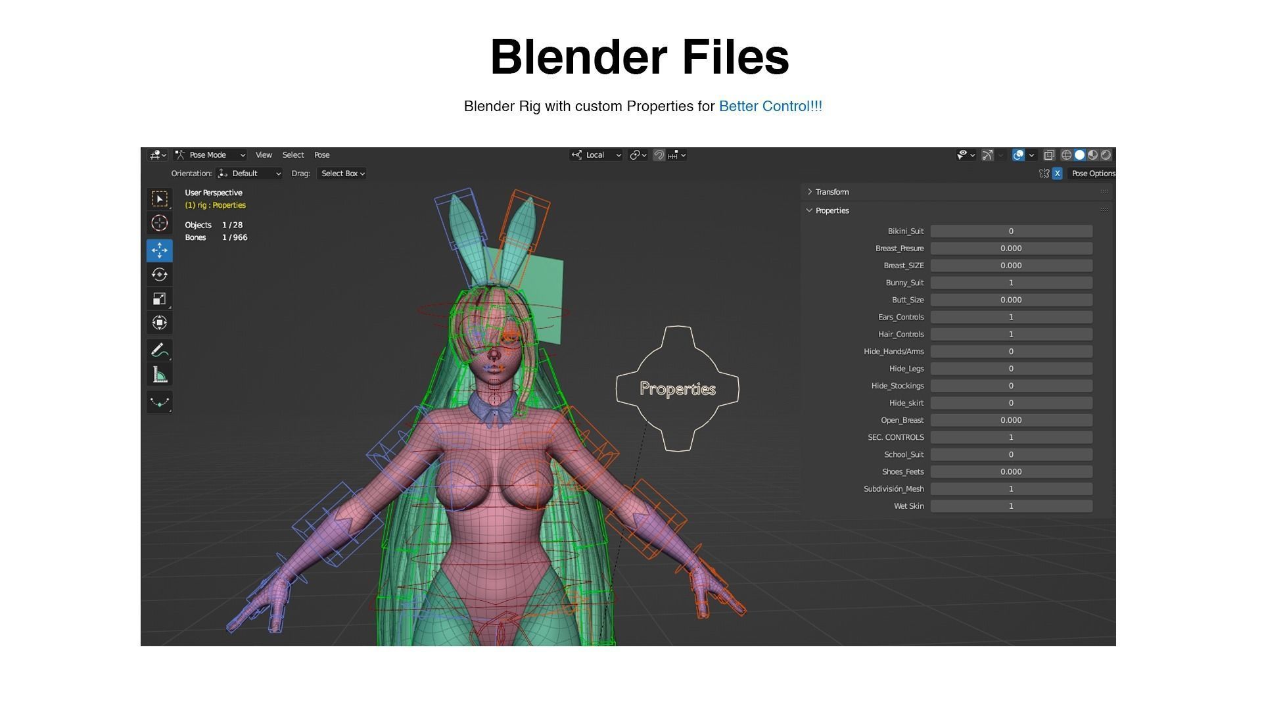Open Pose Options popover

pyautogui.click(x=1092, y=174)
